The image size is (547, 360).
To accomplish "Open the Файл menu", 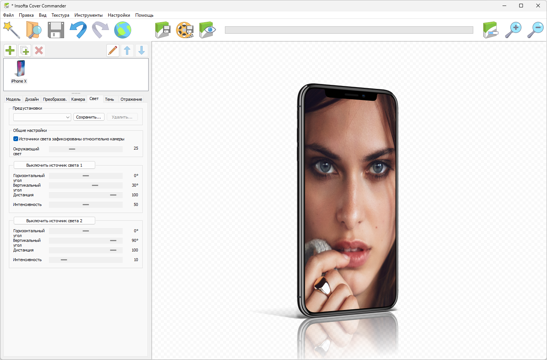I will 9,15.
